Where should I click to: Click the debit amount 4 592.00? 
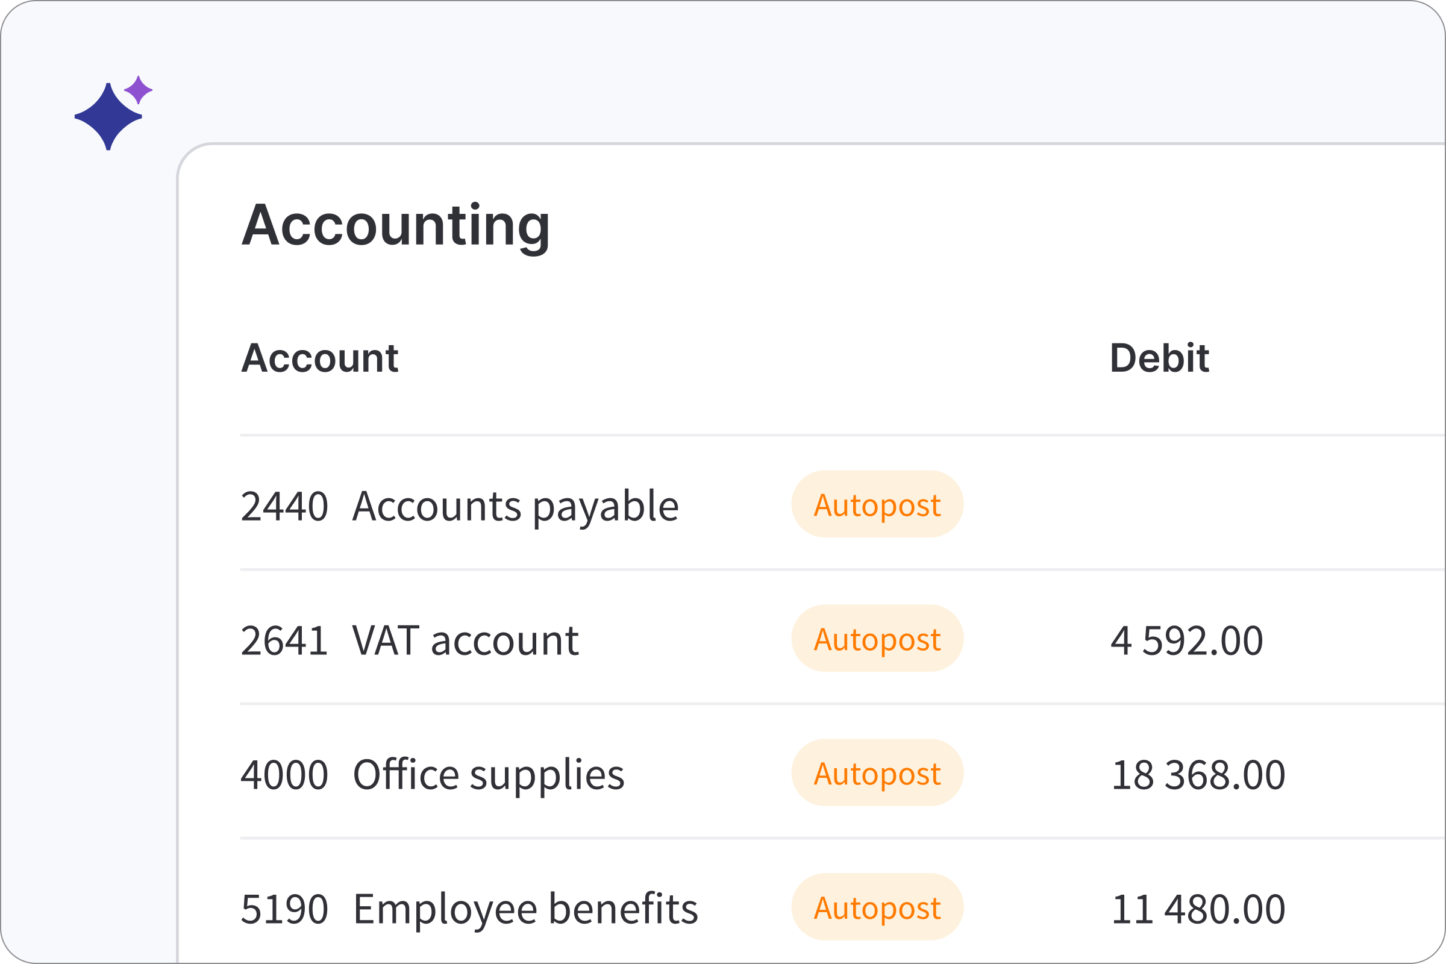(1186, 639)
